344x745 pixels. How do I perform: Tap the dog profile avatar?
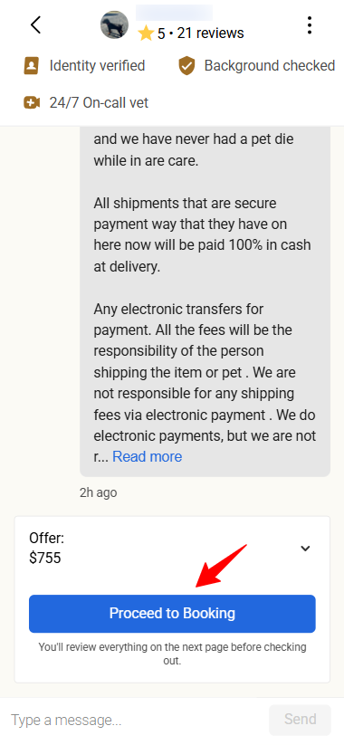[114, 24]
